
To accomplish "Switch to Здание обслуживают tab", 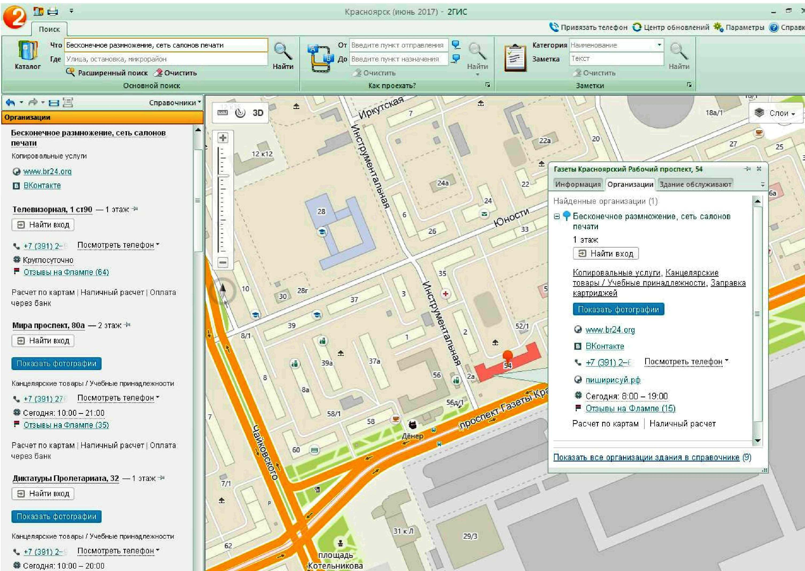I will click(x=695, y=184).
